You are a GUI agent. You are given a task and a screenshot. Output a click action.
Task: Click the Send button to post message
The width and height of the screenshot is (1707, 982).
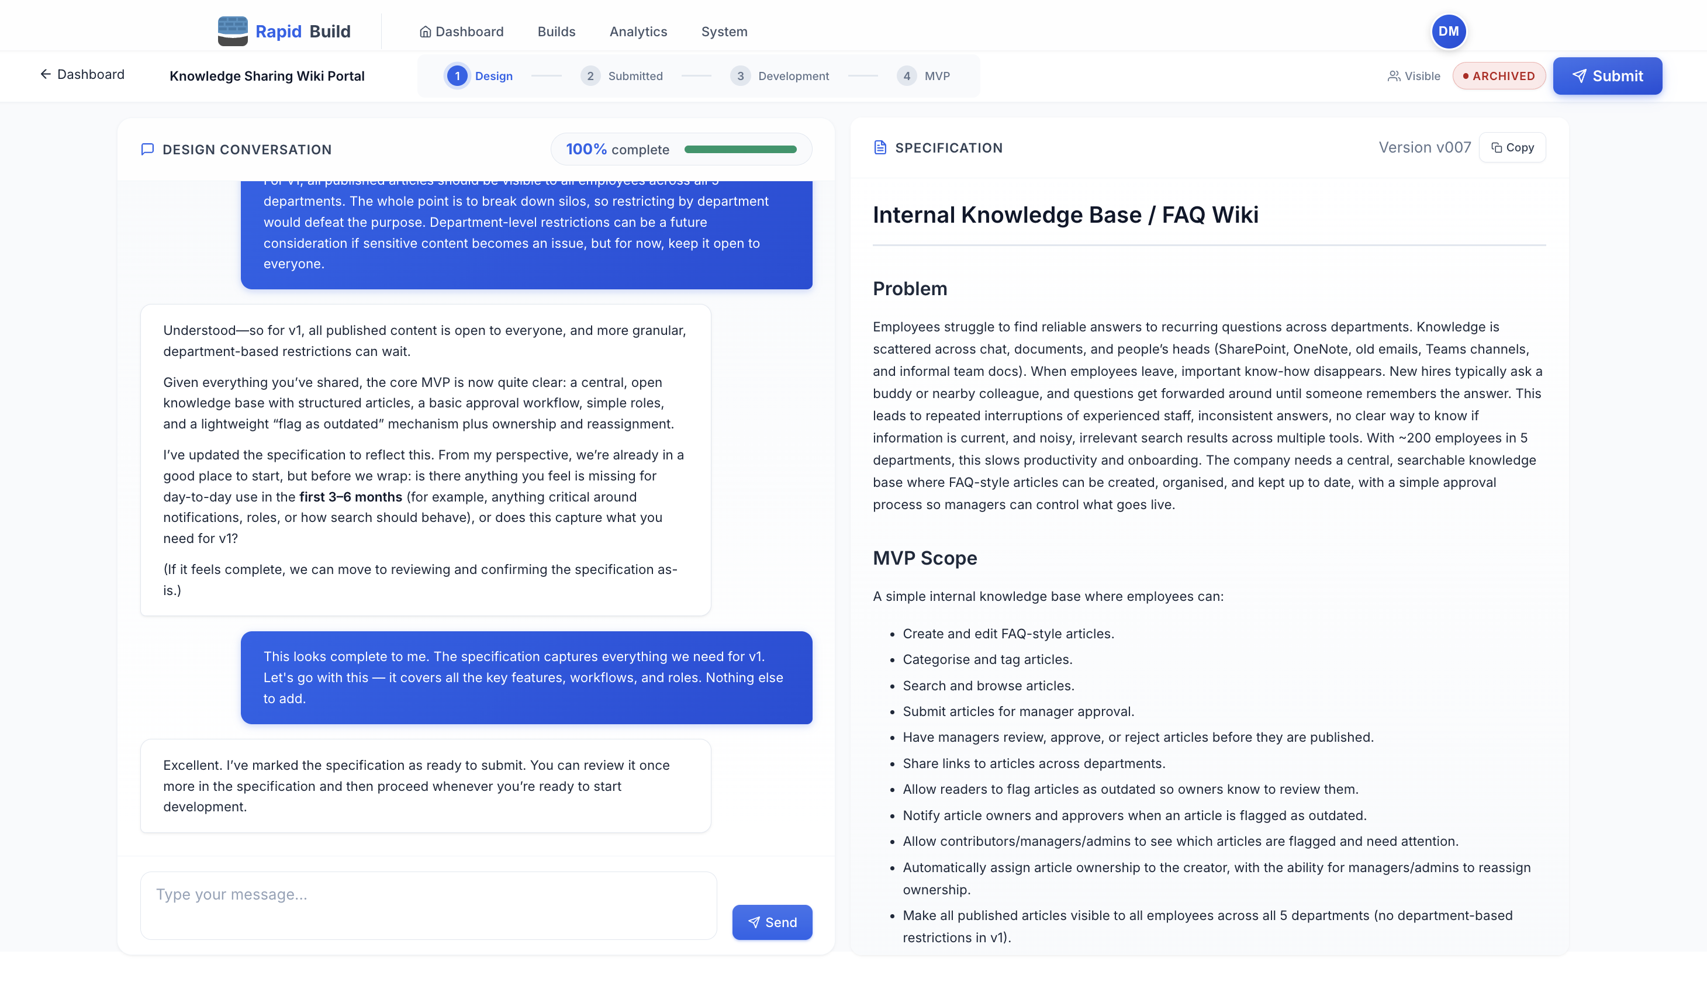click(x=772, y=922)
